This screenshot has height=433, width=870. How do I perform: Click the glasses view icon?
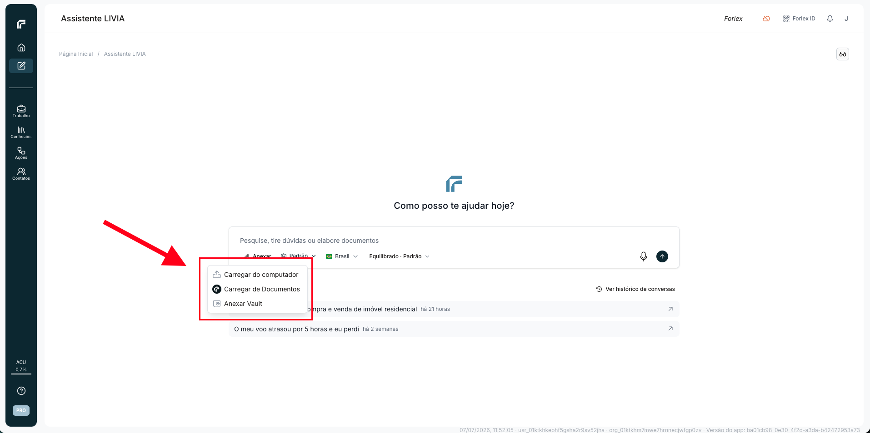pyautogui.click(x=843, y=54)
